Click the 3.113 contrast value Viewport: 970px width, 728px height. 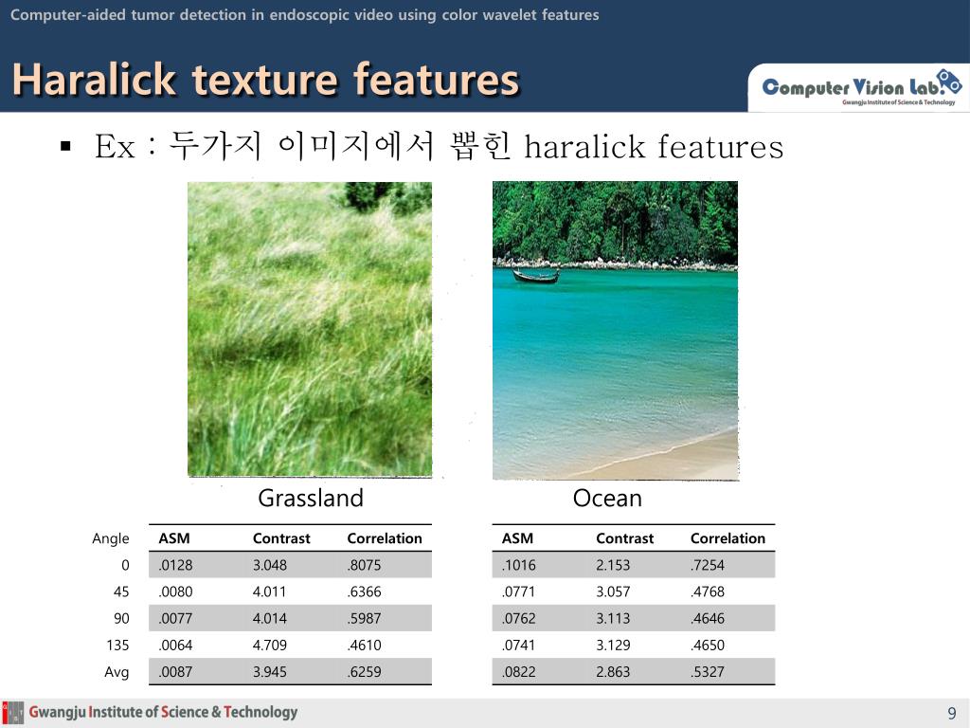(x=613, y=618)
